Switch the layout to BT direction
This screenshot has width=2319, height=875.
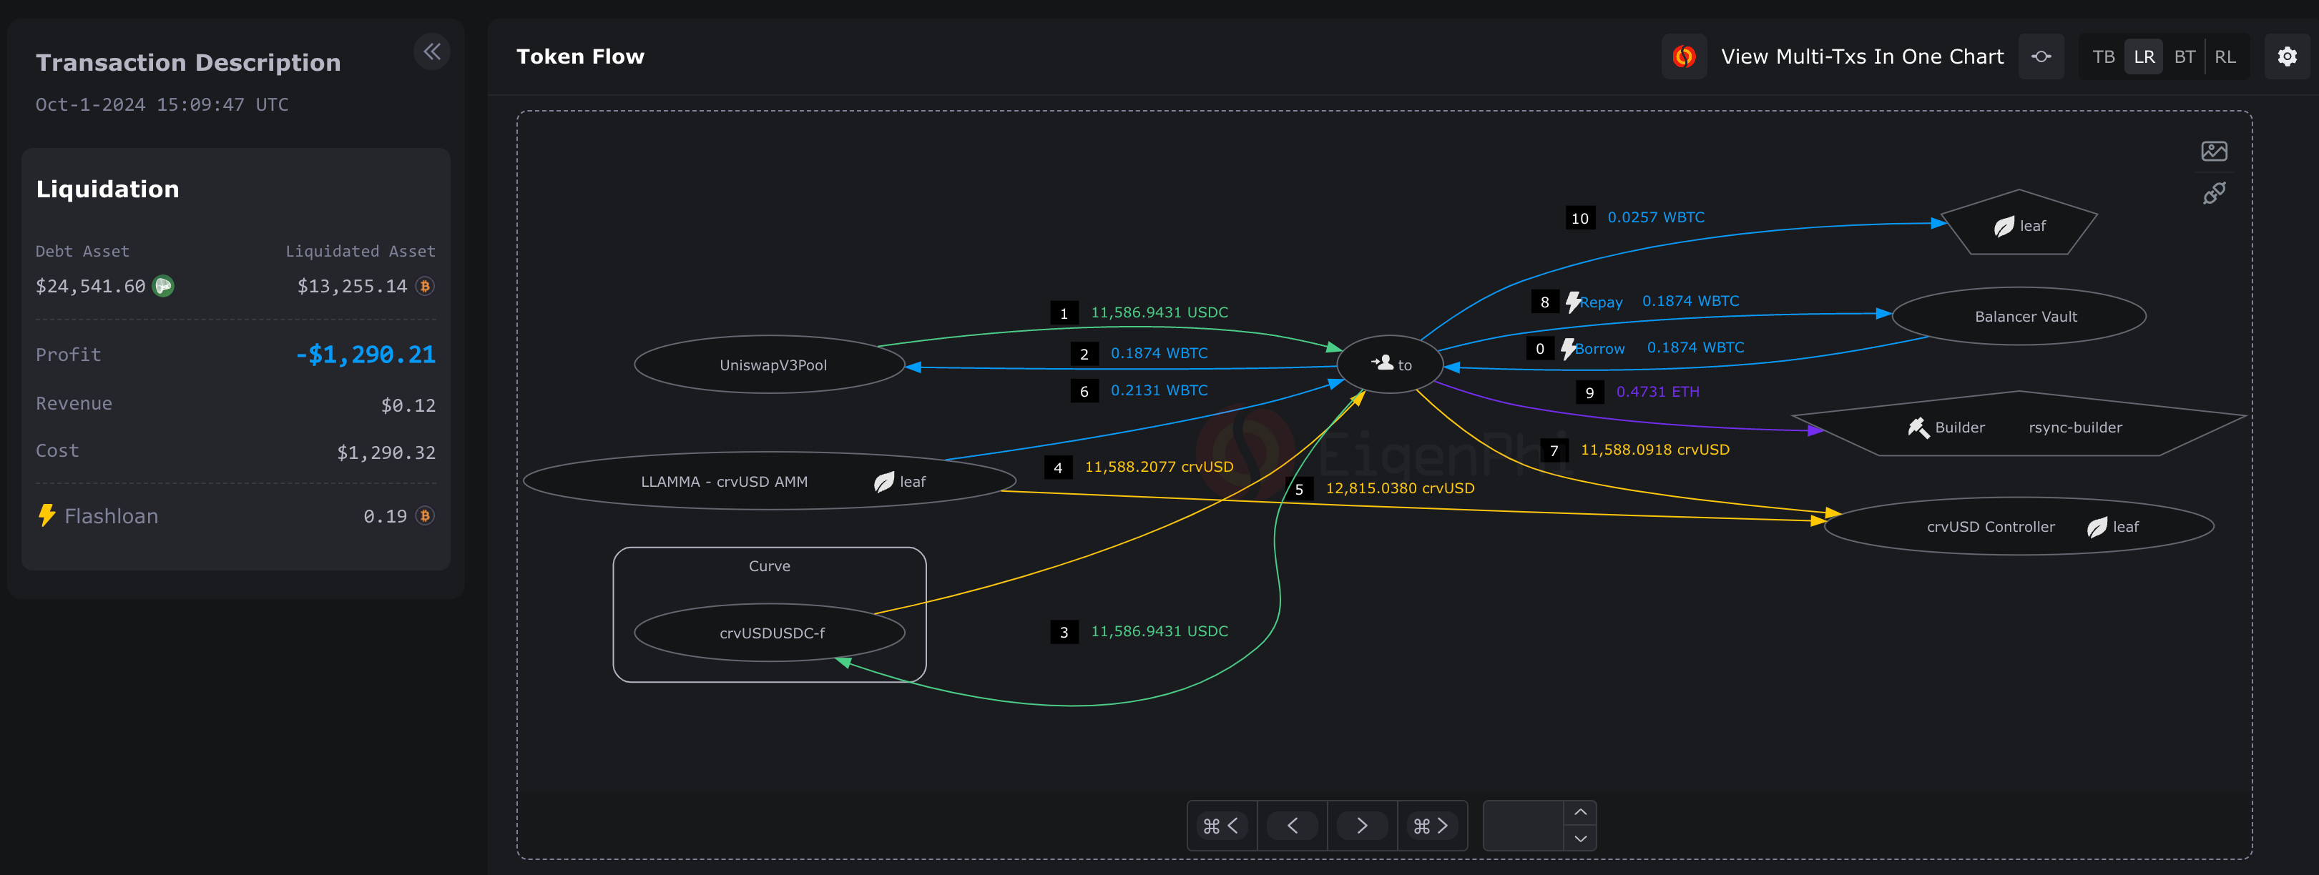[2184, 56]
